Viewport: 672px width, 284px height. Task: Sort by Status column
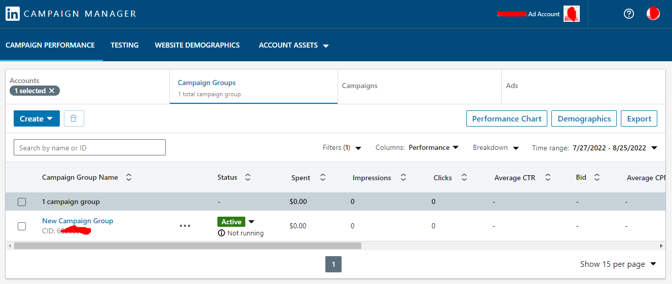pyautogui.click(x=248, y=177)
